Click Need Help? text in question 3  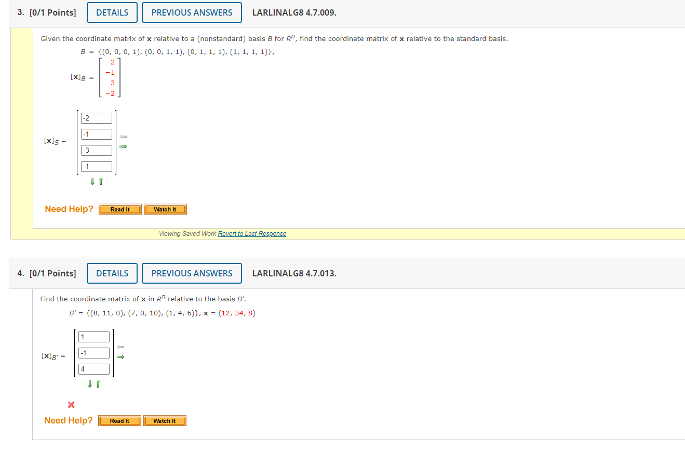pyautogui.click(x=69, y=209)
